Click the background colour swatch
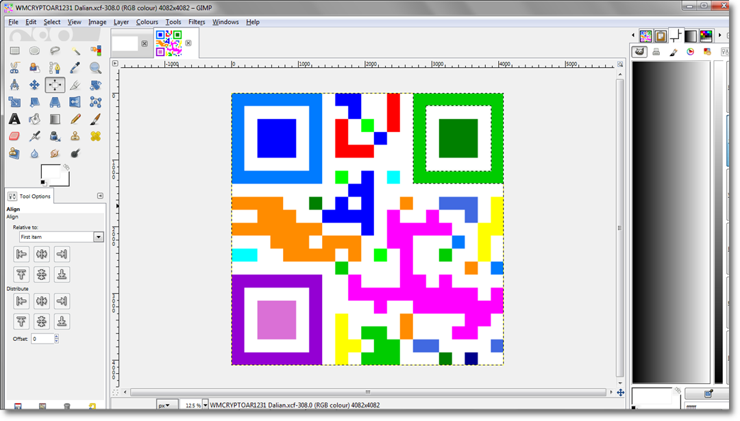 pos(64,181)
